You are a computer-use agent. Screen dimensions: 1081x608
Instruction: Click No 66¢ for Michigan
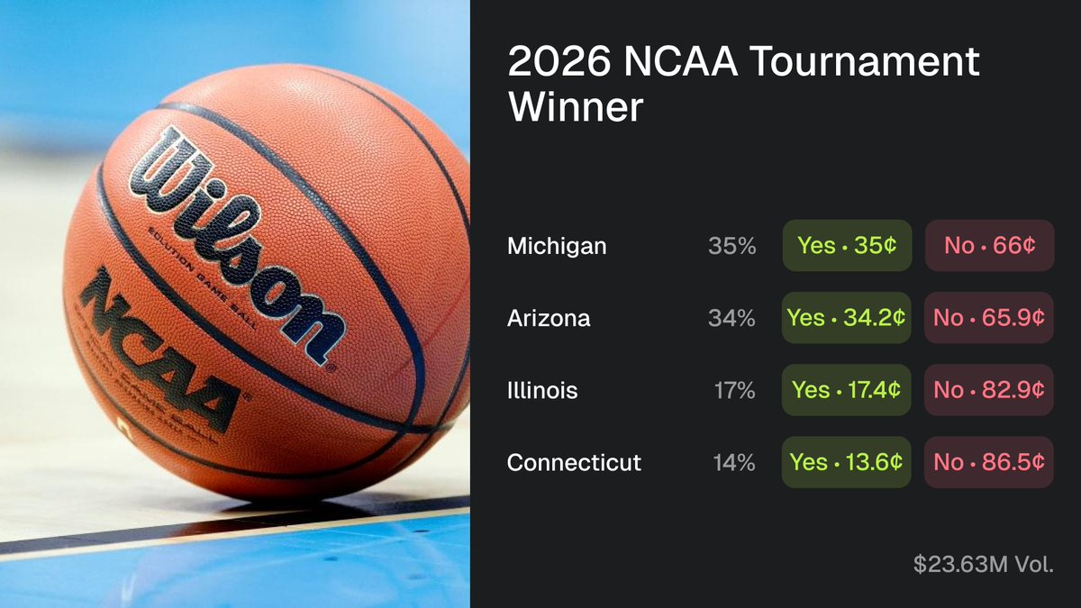click(989, 246)
